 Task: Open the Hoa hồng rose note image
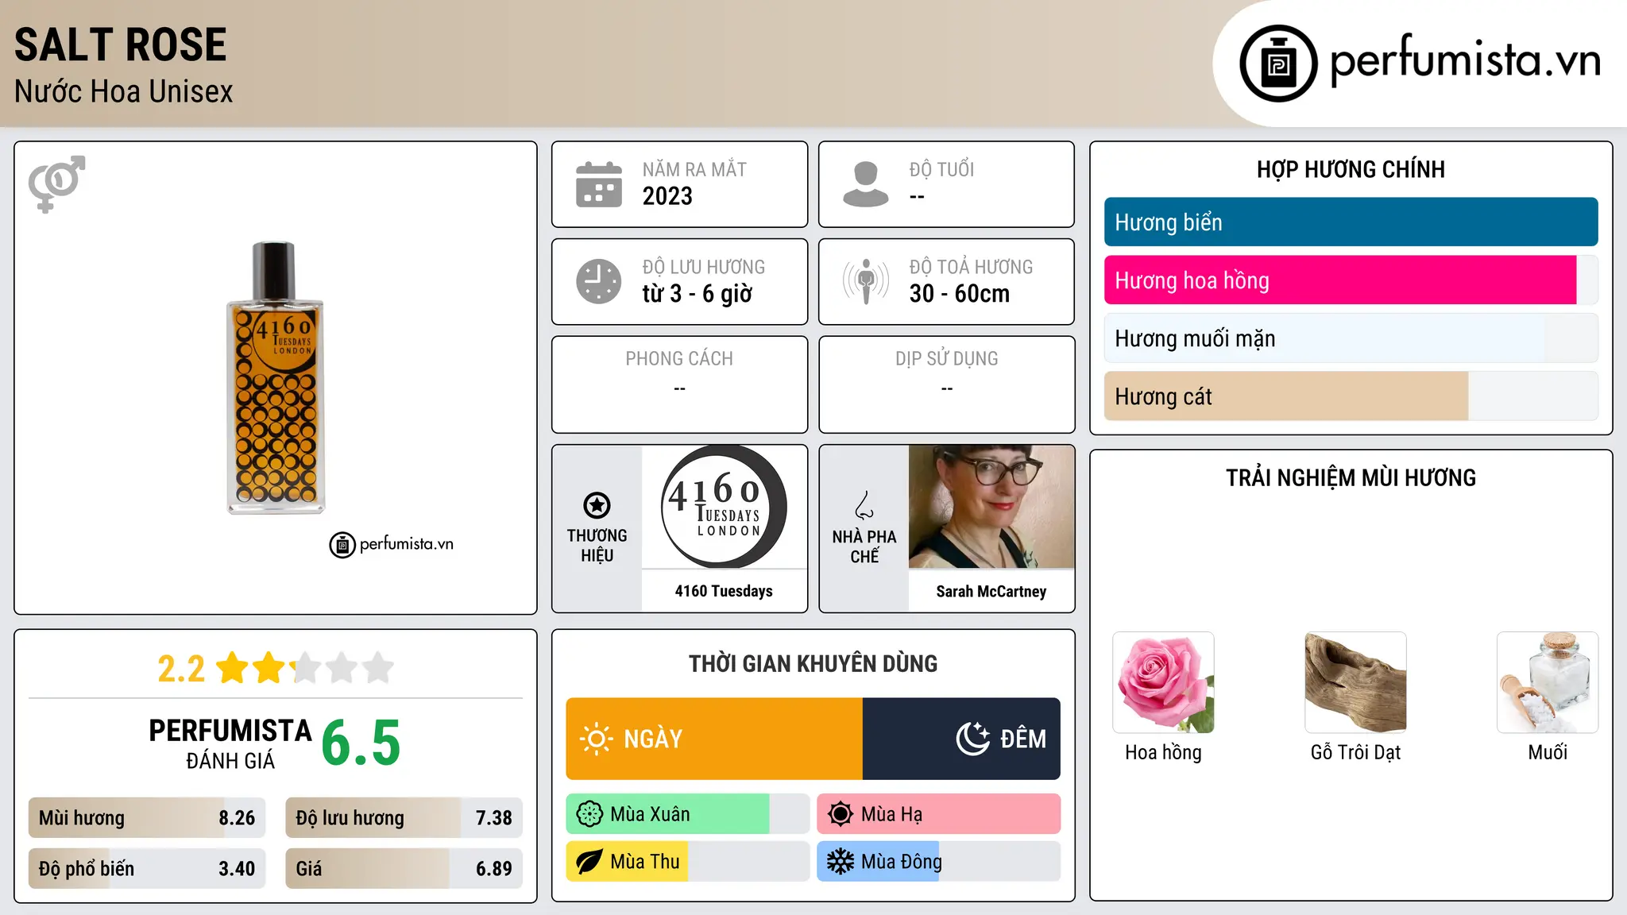[1163, 682]
